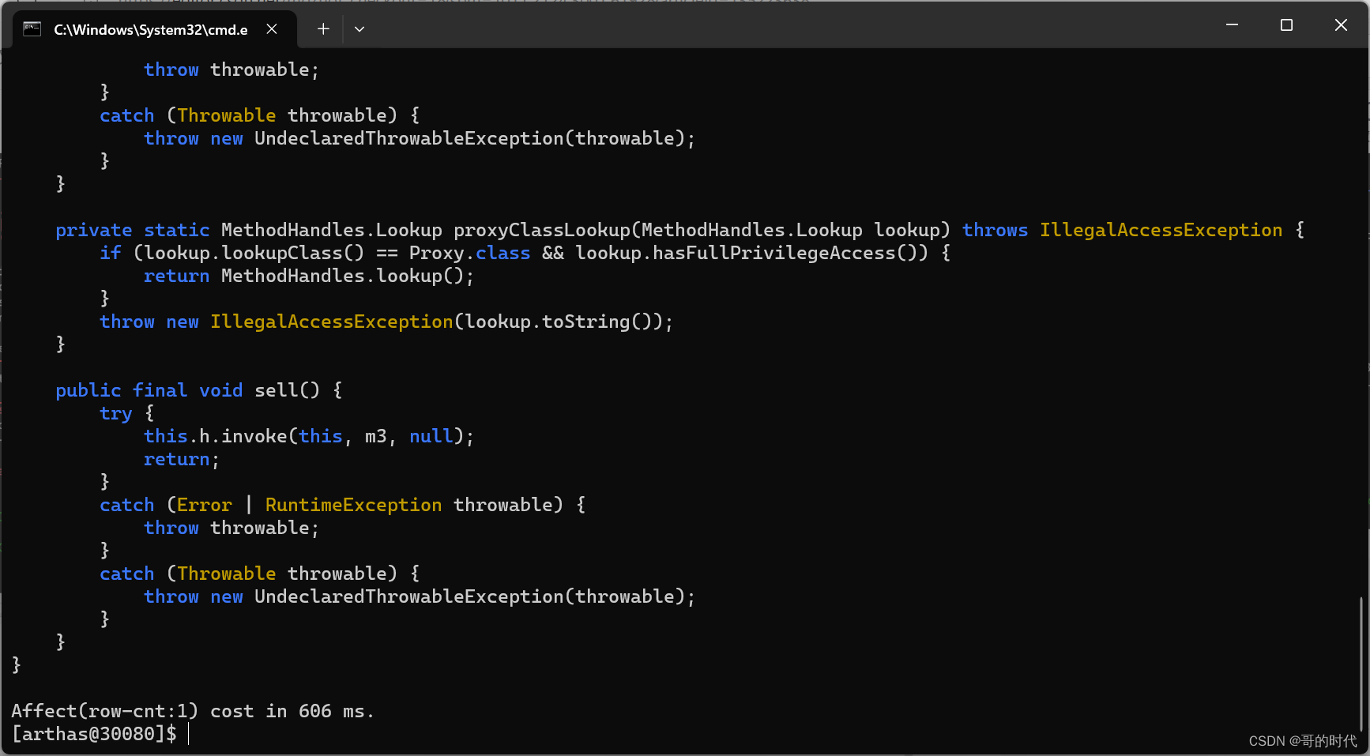Click the 'this.h.invoke(this, m3, null);' line
Viewport: 1370px width, 756px height.
309,436
